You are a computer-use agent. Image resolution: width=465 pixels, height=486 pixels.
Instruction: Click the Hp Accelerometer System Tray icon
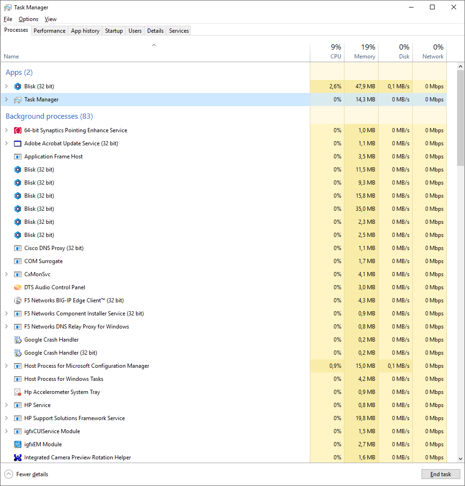tap(17, 392)
